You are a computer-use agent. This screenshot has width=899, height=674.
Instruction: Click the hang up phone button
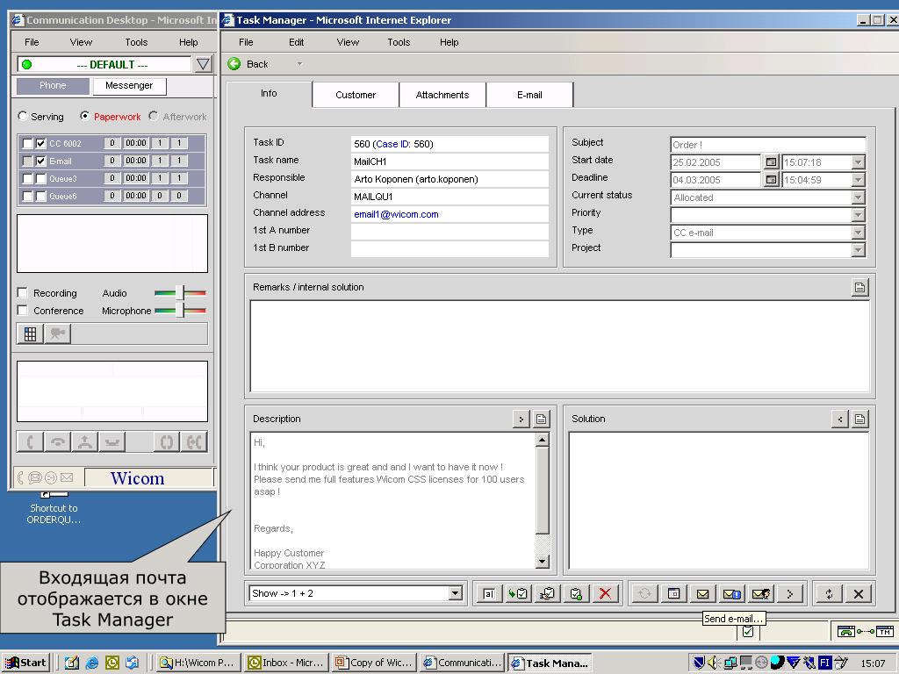click(58, 442)
